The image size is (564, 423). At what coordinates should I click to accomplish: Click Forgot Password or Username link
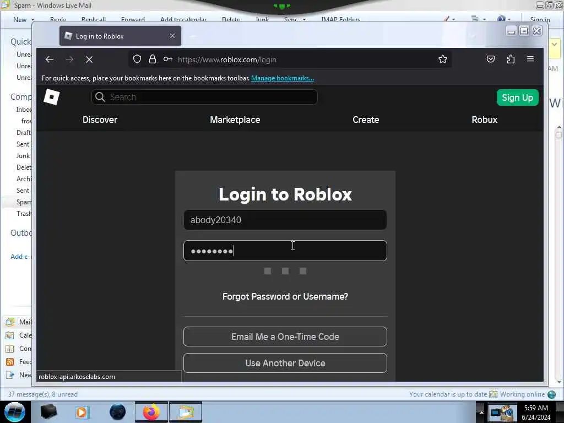pyautogui.click(x=285, y=296)
